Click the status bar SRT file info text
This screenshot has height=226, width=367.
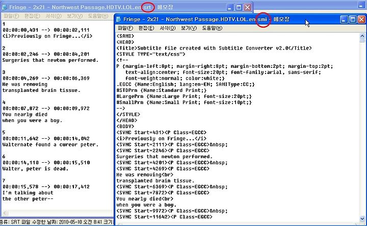point(57,222)
